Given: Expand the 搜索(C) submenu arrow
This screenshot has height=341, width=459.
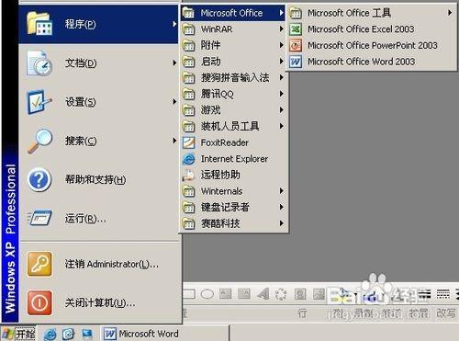Looking at the screenshot, I should pos(174,141).
